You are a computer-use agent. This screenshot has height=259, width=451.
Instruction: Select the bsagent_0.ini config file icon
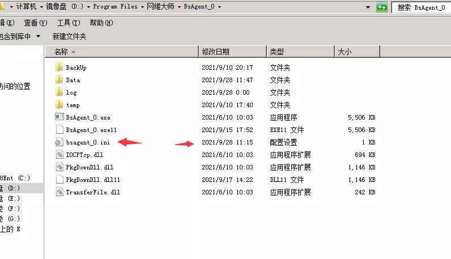(x=59, y=142)
